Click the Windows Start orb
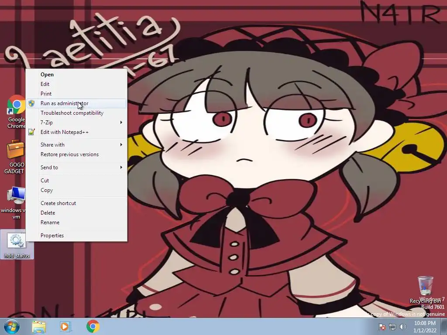This screenshot has height=335, width=447. click(12, 326)
